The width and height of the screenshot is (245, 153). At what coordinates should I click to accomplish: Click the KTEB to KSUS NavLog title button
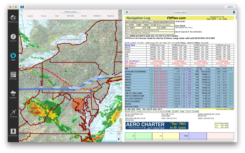click(x=180, y=12)
